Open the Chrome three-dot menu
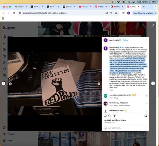The image size is (159, 146). [155, 13]
